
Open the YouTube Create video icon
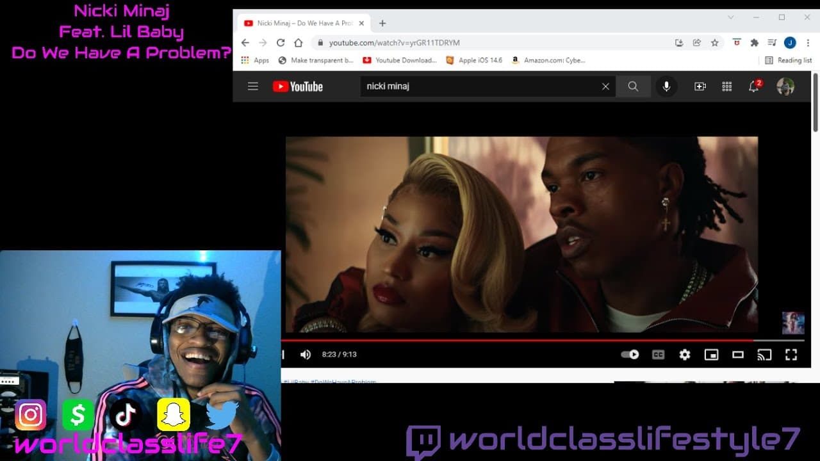point(700,86)
